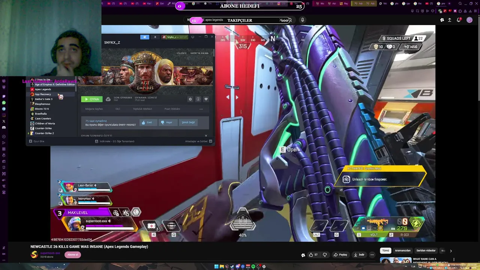
Task: Click Evet thumbs-up recommend button
Action: (148, 122)
